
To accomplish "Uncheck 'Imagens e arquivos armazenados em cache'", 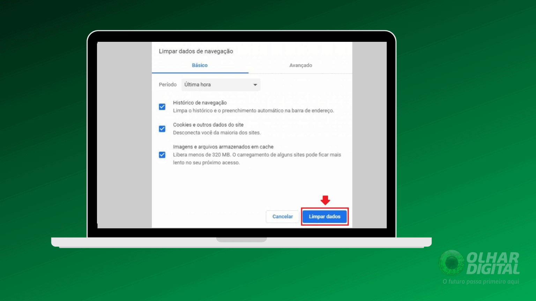I will 162,155.
